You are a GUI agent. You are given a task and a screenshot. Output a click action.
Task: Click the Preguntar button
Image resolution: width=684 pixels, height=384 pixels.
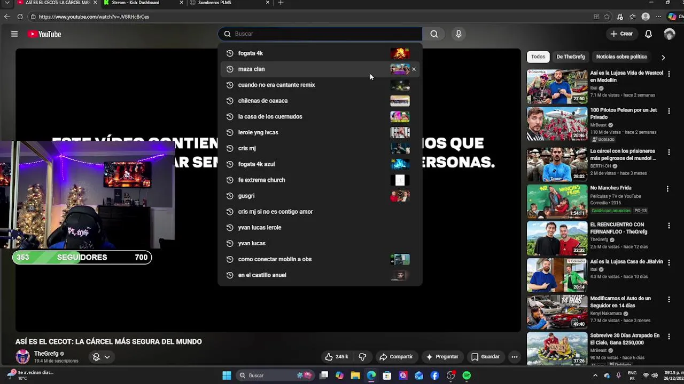point(442,357)
